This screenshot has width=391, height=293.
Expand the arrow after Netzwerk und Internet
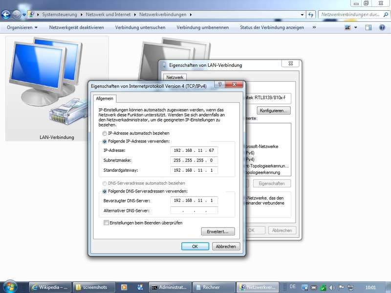(135, 15)
